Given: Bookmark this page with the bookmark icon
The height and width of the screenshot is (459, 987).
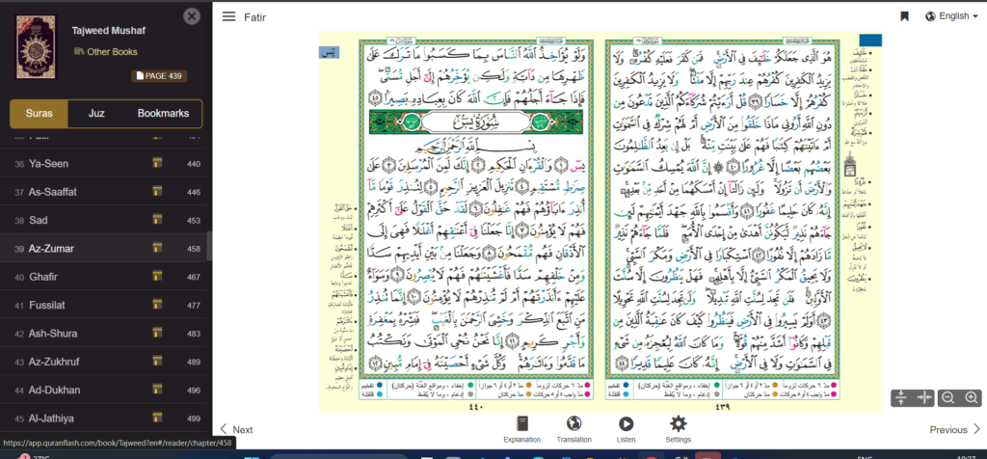Looking at the screenshot, I should pyautogui.click(x=904, y=17).
